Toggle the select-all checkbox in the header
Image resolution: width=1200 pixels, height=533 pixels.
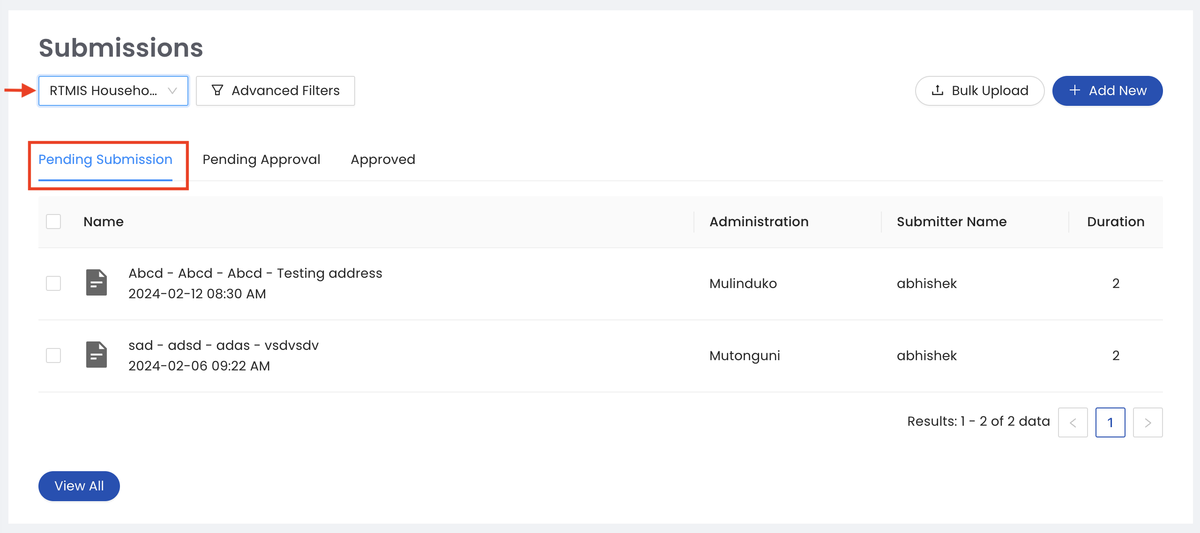tap(52, 221)
